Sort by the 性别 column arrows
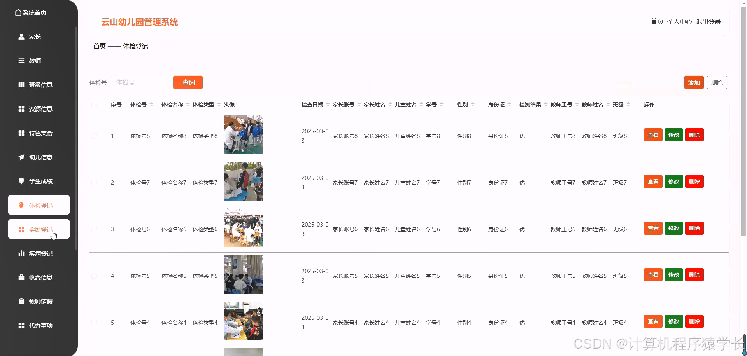This screenshot has height=356, width=747. [473, 105]
